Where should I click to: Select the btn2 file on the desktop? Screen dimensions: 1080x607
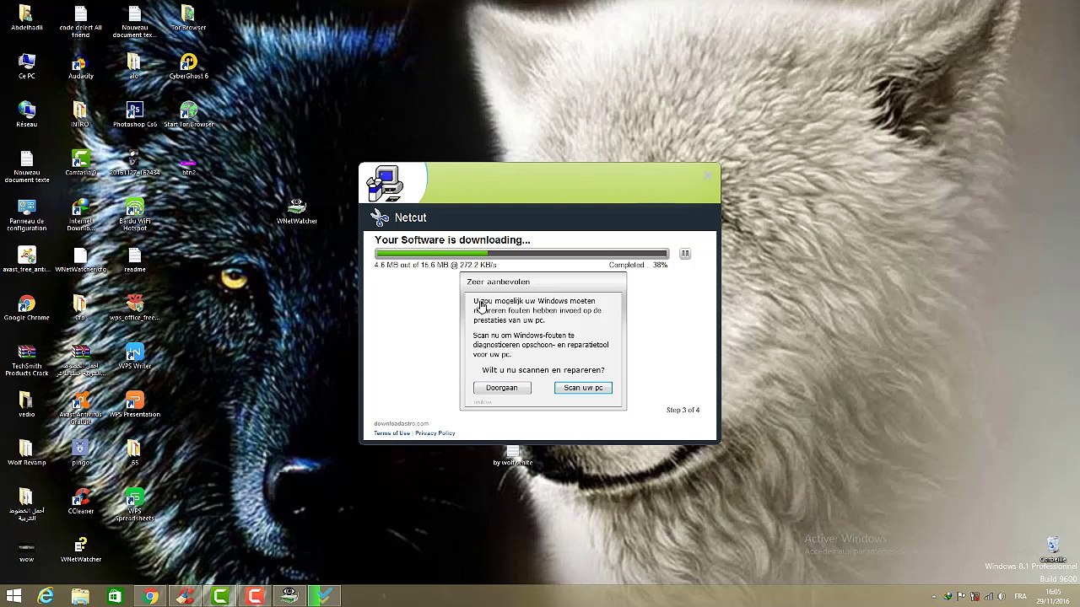click(188, 164)
